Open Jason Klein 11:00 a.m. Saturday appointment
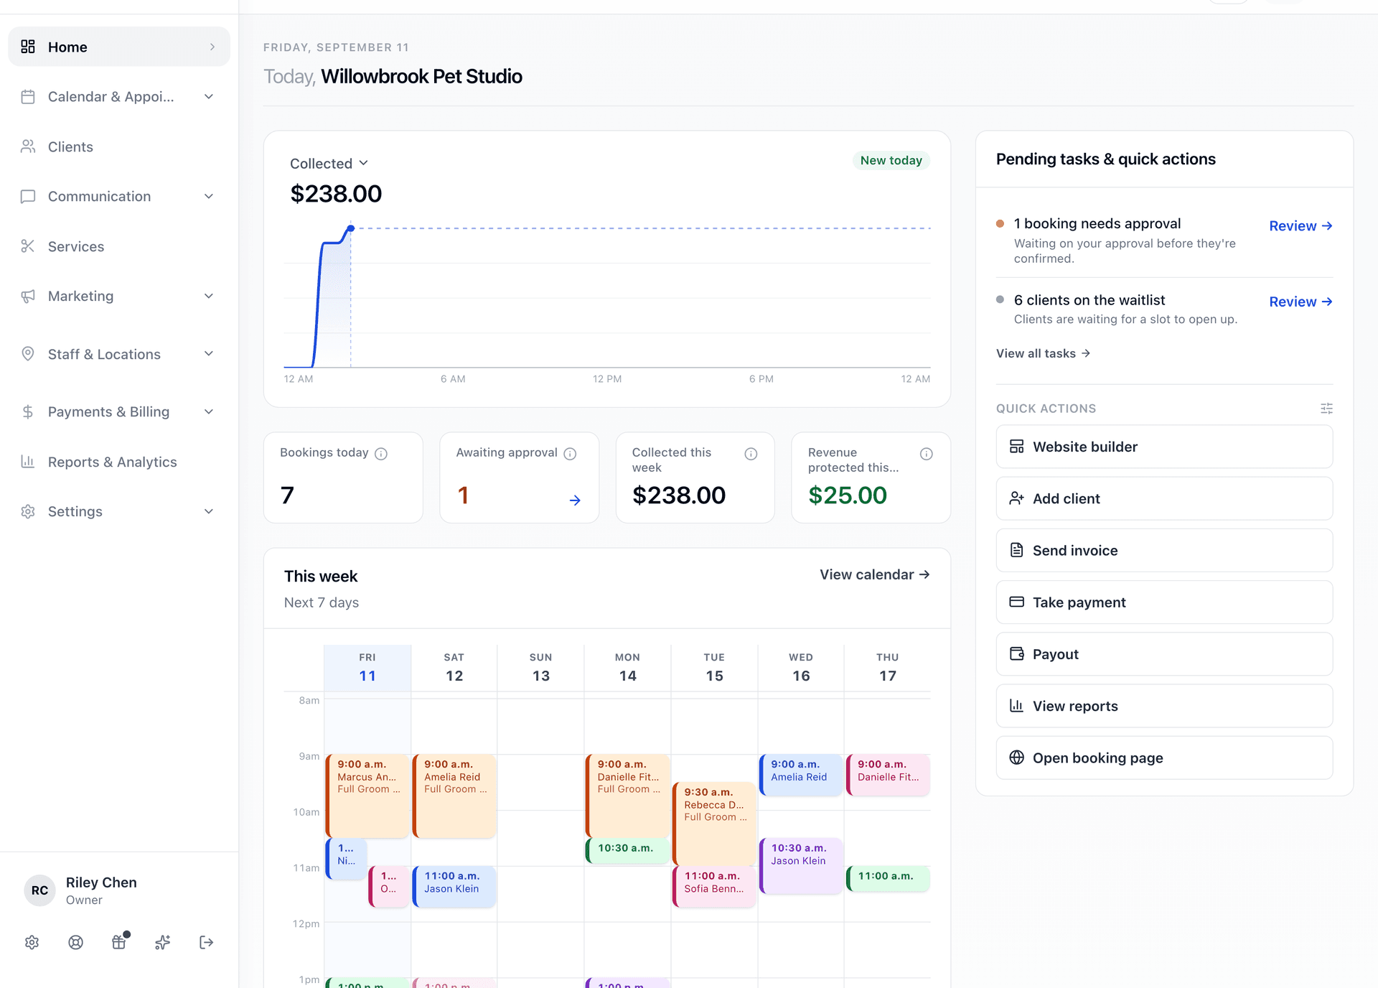Screen dimensions: 1378x988 pyautogui.click(x=454, y=887)
